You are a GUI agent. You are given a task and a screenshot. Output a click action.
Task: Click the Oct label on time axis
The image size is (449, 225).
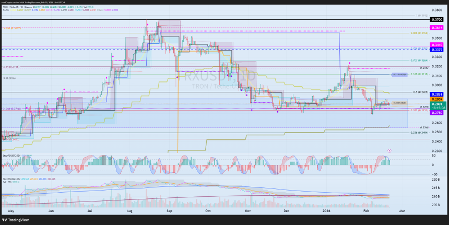[x=208, y=211]
